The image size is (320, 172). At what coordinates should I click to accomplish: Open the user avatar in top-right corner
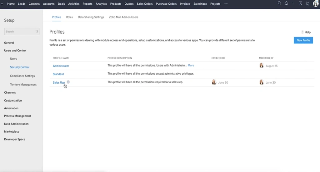(x=316, y=3)
